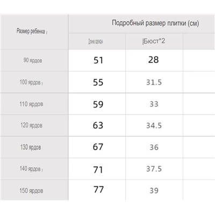Click the length value 67 cell
Viewport: 215px width, 215px height.
[x=98, y=147]
